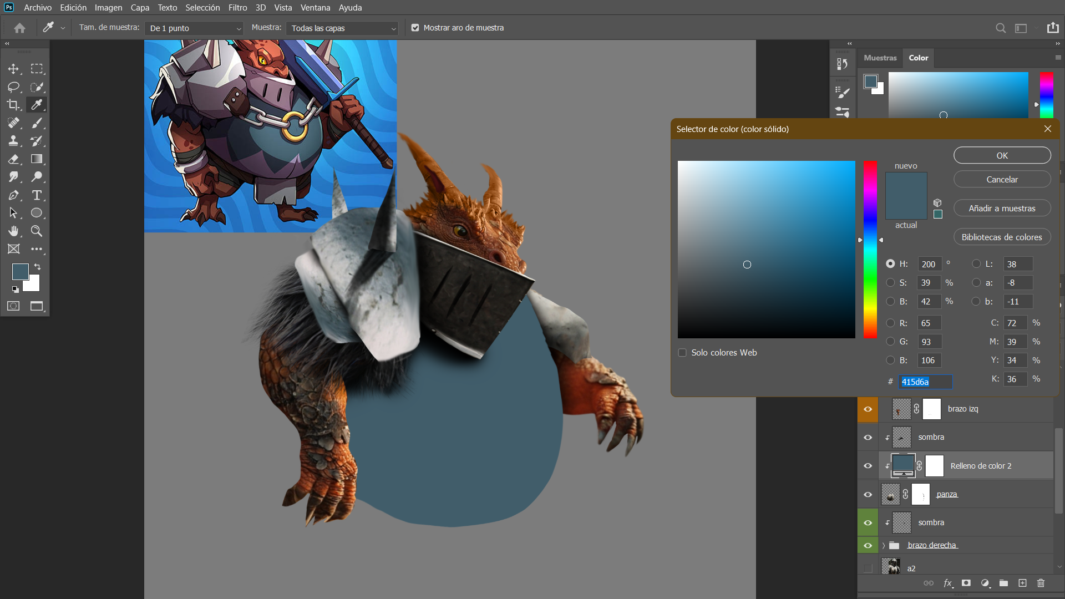Confirm color with OK button

click(1002, 156)
